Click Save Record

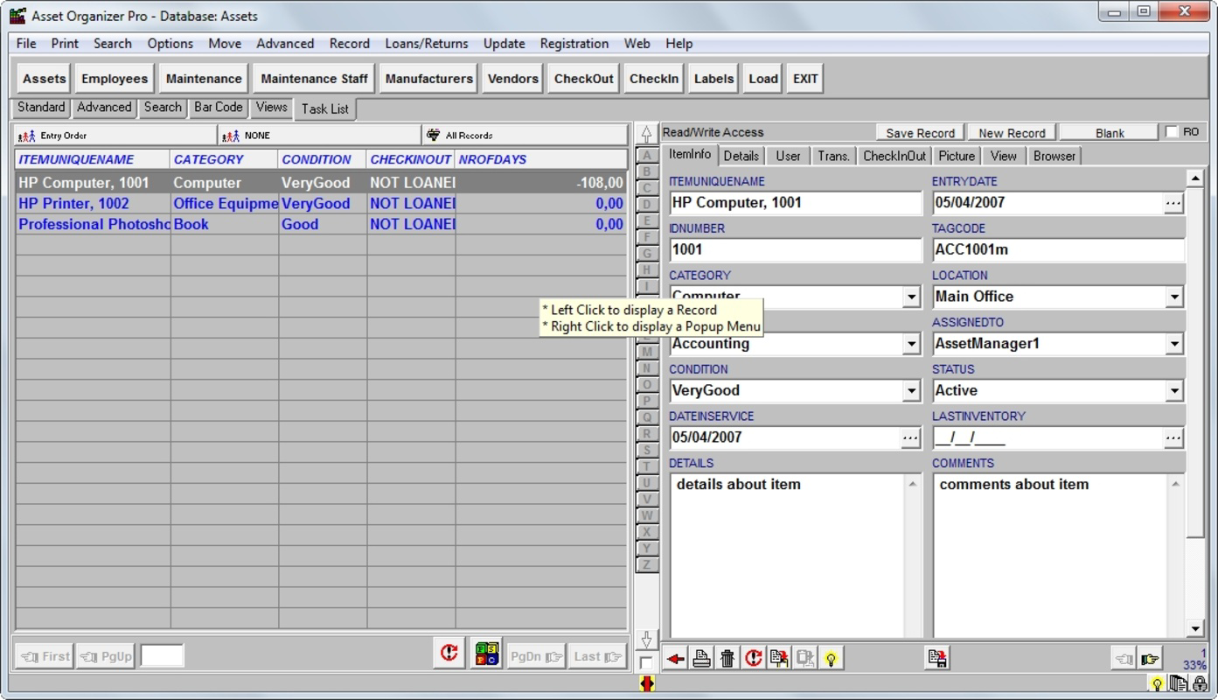[x=921, y=133]
